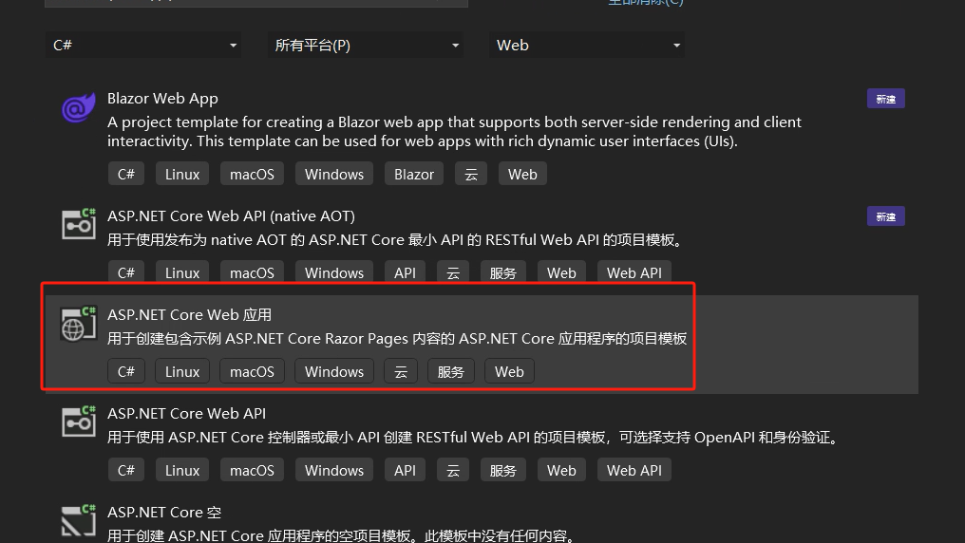Viewport: 965px width, 543px height.
Task: Click the Web tag under Blazor Web App
Action: (x=522, y=174)
